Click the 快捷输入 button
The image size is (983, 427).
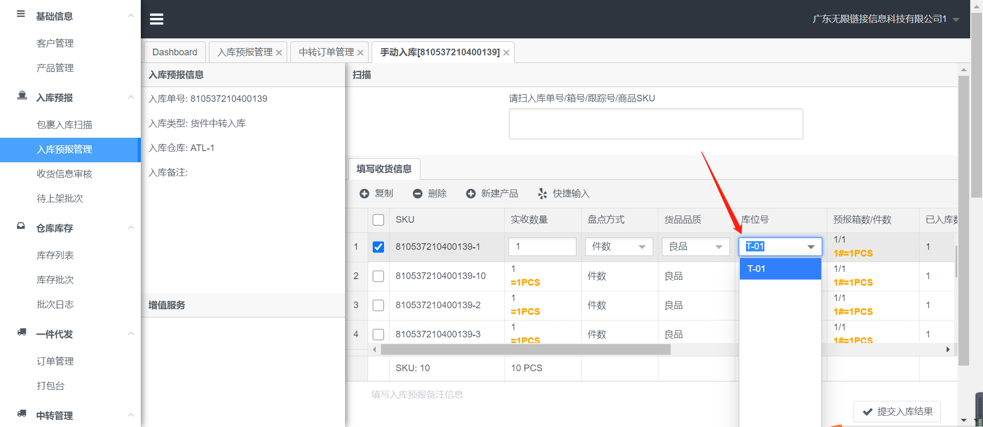(564, 194)
